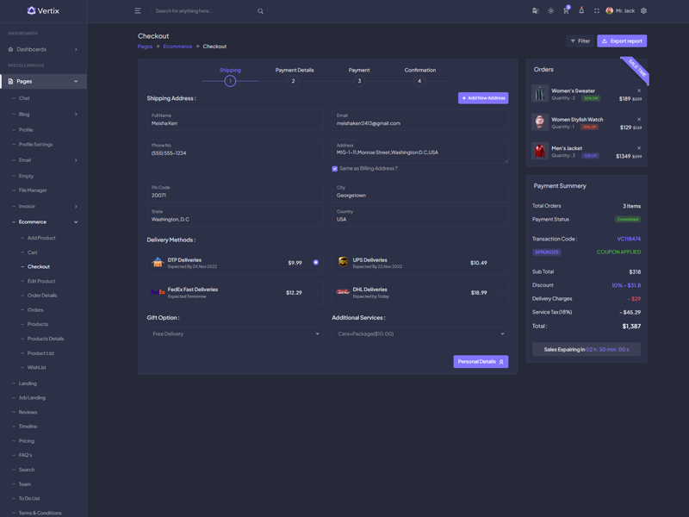
Task: Open the shopping cart icon
Action: tap(566, 11)
